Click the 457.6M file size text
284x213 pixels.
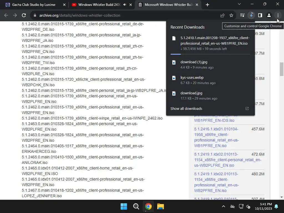[x=258, y=129]
